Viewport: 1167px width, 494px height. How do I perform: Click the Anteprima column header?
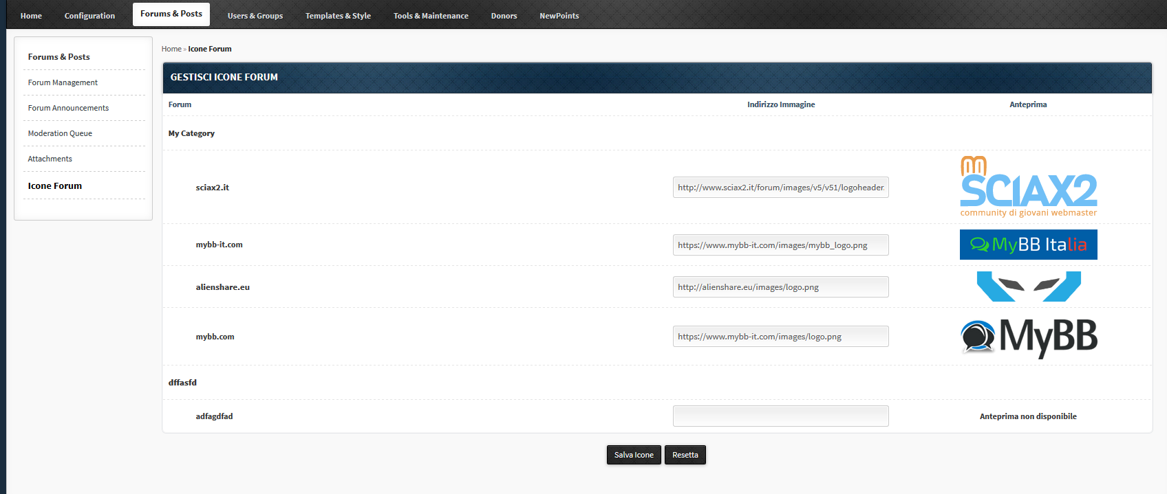point(1028,104)
